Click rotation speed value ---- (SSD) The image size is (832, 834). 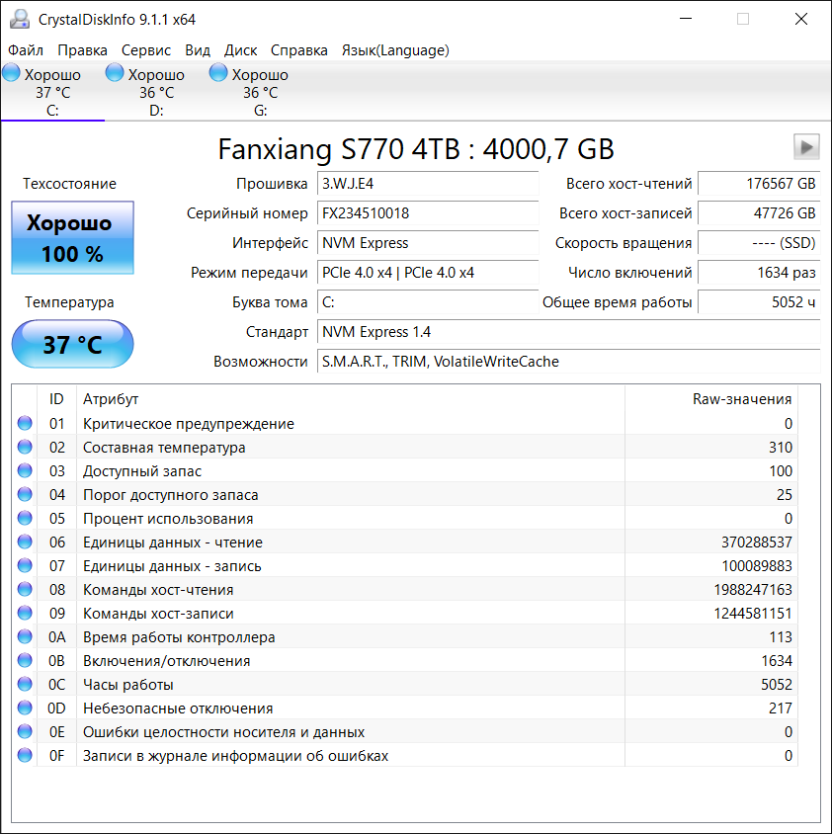(x=759, y=244)
